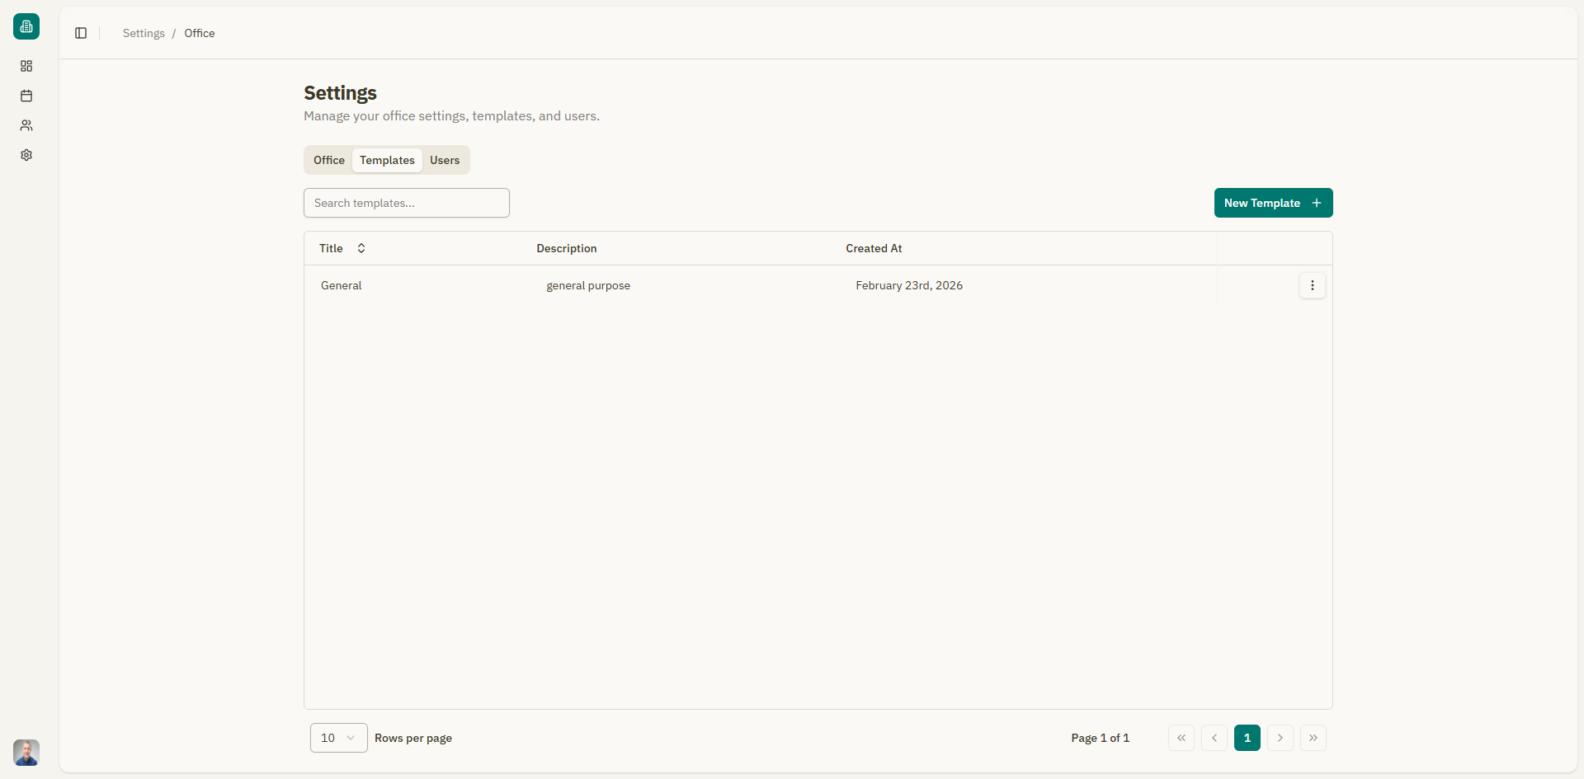Open the General template's three-dot actions menu

click(1312, 285)
